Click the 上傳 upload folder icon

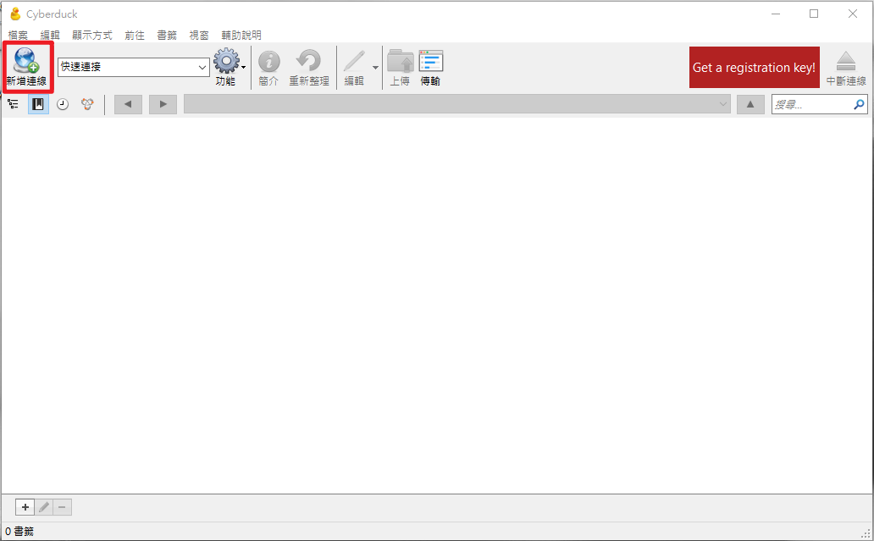coord(401,61)
